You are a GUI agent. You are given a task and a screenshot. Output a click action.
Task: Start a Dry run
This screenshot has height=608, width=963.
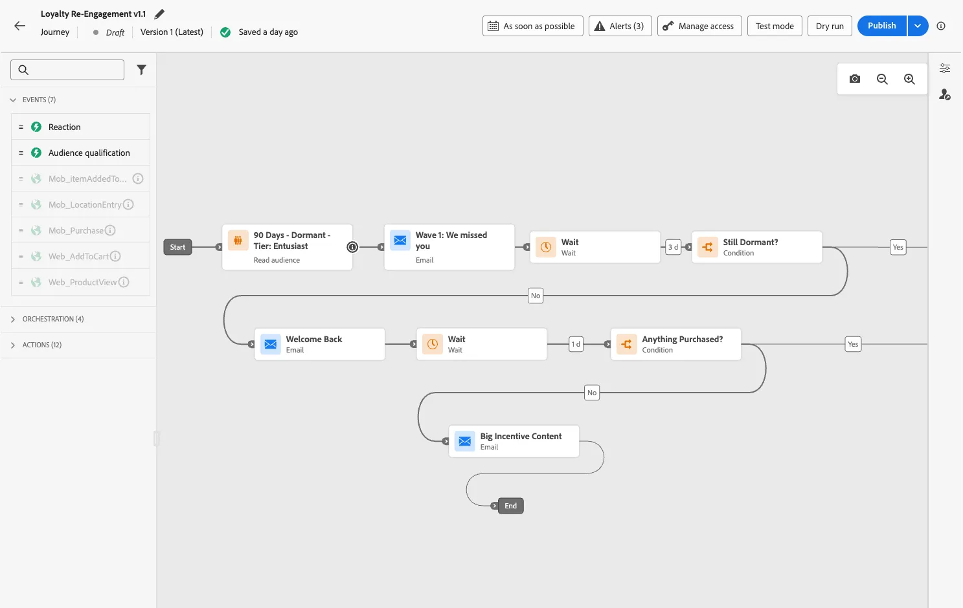pyautogui.click(x=830, y=26)
